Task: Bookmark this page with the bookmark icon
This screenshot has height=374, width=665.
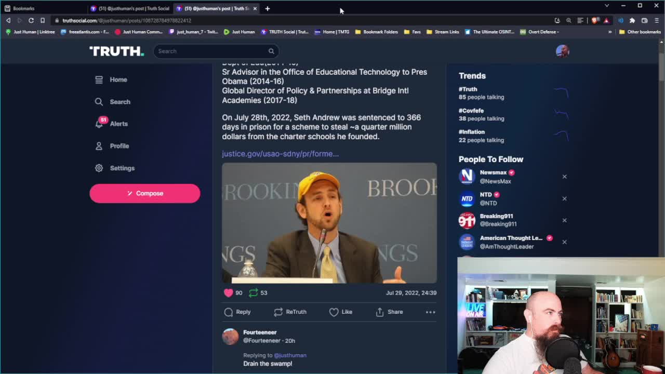Action: pos(43,20)
